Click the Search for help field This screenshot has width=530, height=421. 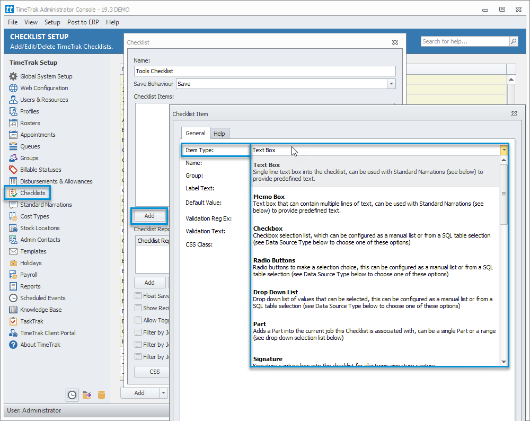click(465, 41)
